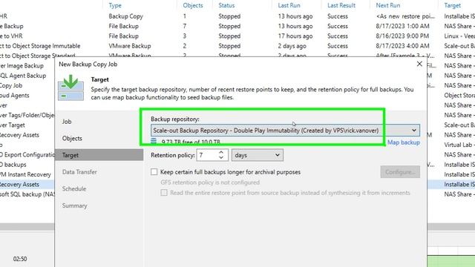Sort jobs by the Objects column header

(x=193, y=5)
